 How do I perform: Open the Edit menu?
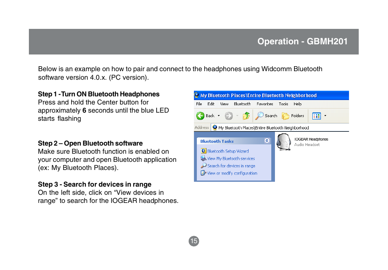211,104
